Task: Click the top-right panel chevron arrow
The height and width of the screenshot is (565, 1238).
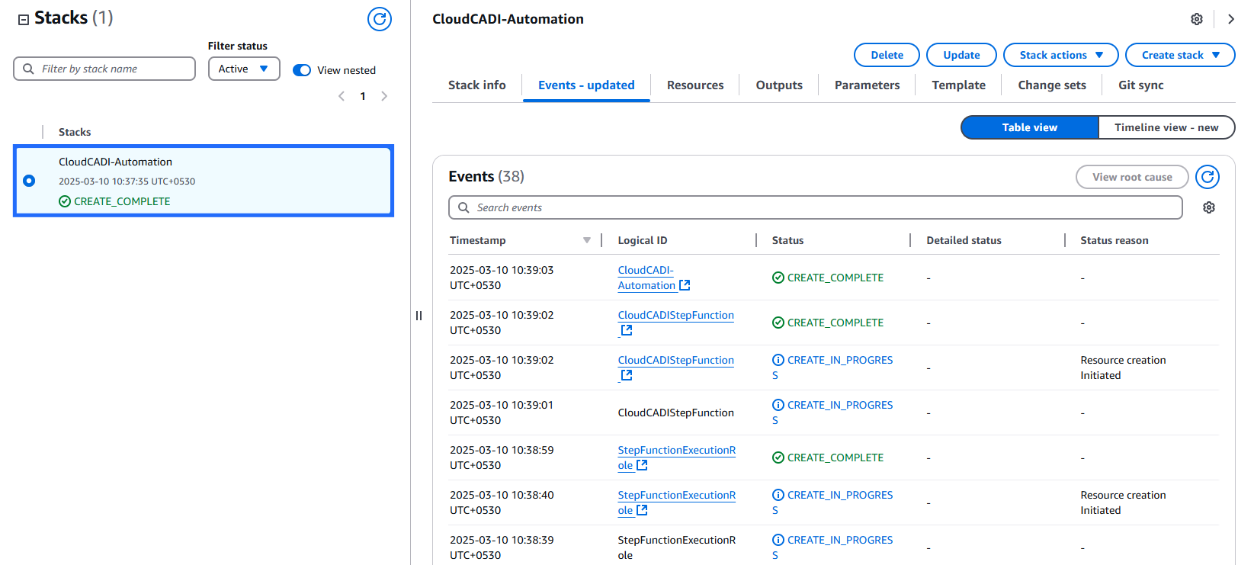Action: pyautogui.click(x=1230, y=19)
